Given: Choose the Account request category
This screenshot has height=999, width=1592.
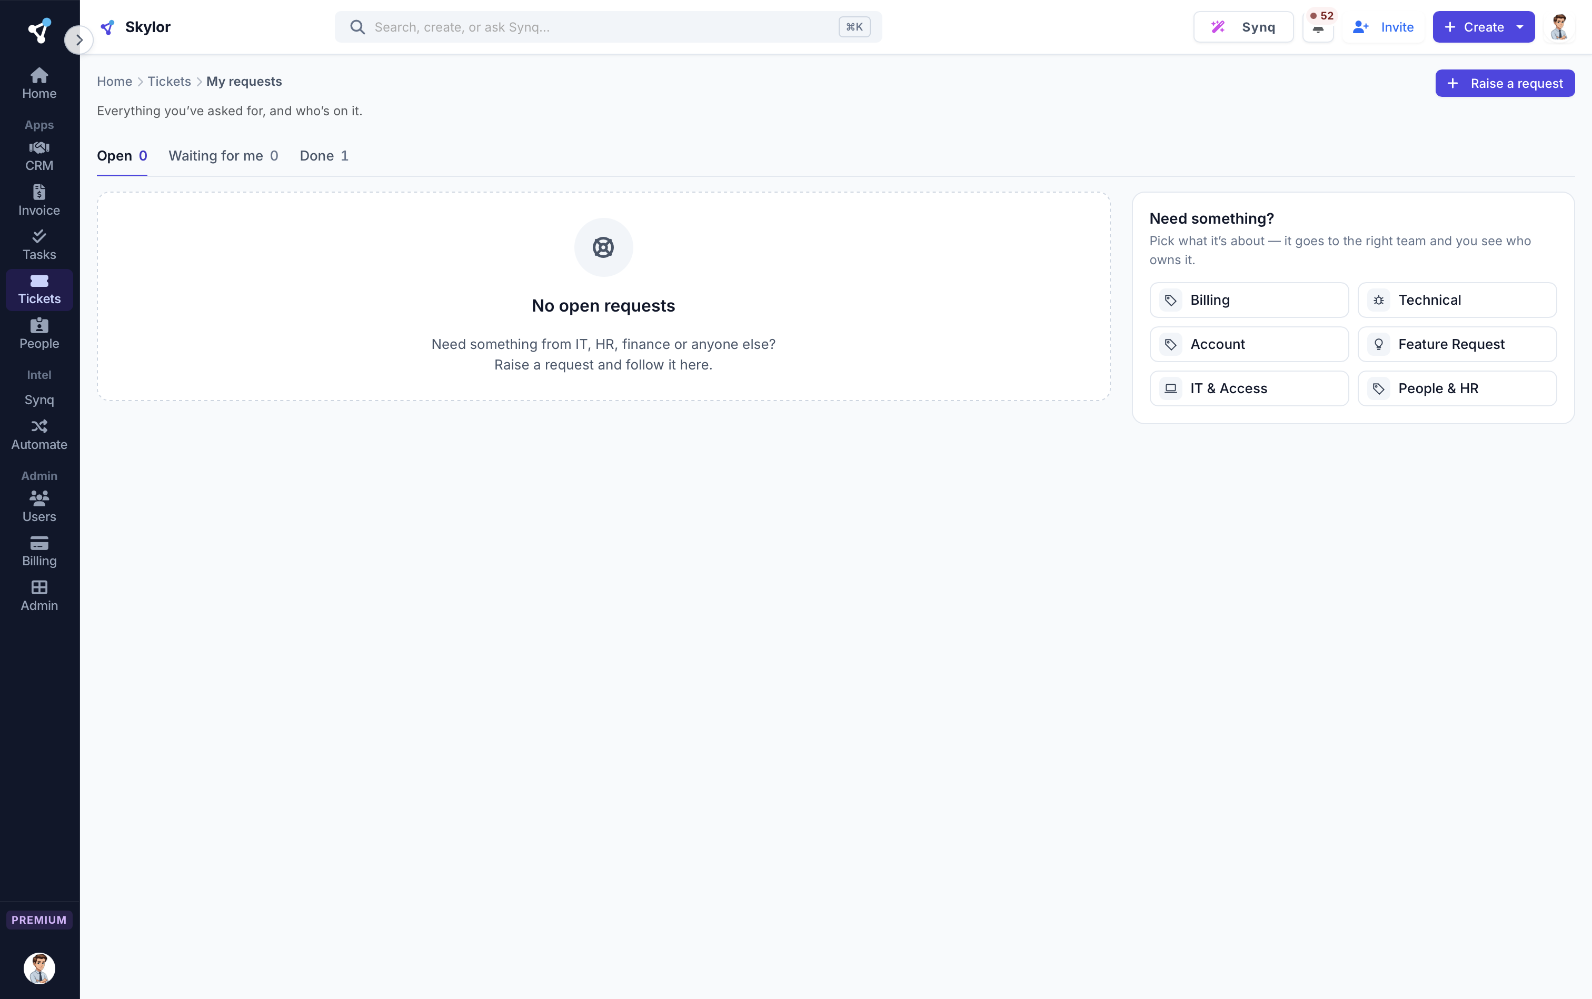Looking at the screenshot, I should click(1249, 344).
